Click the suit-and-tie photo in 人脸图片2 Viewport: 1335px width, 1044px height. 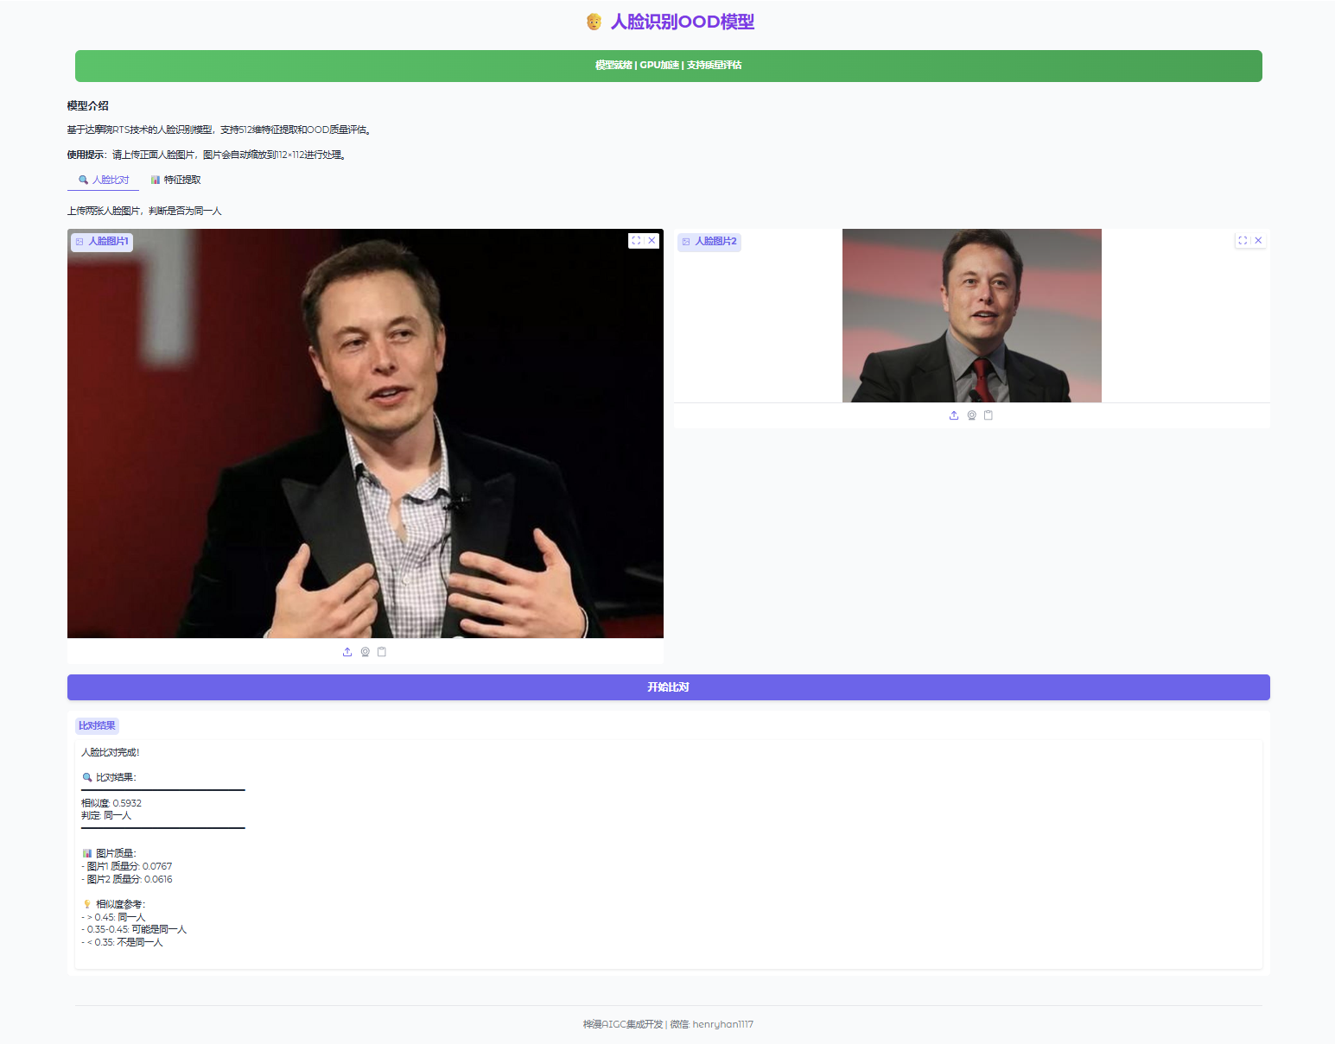[971, 315]
